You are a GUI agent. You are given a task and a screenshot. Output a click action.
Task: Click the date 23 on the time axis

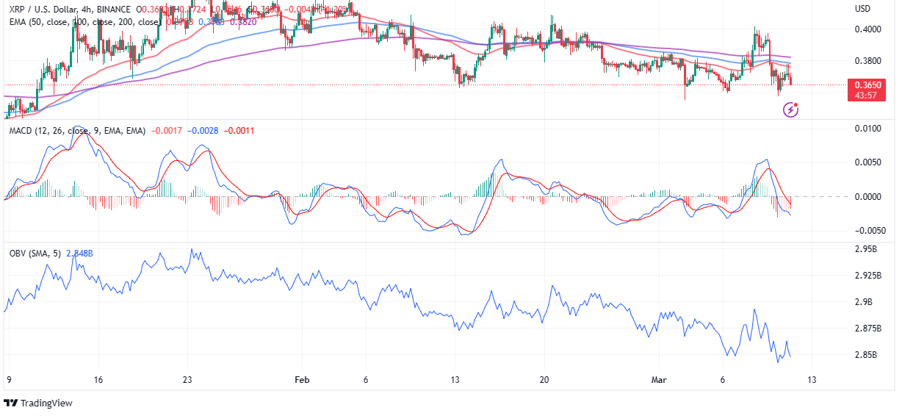click(188, 380)
